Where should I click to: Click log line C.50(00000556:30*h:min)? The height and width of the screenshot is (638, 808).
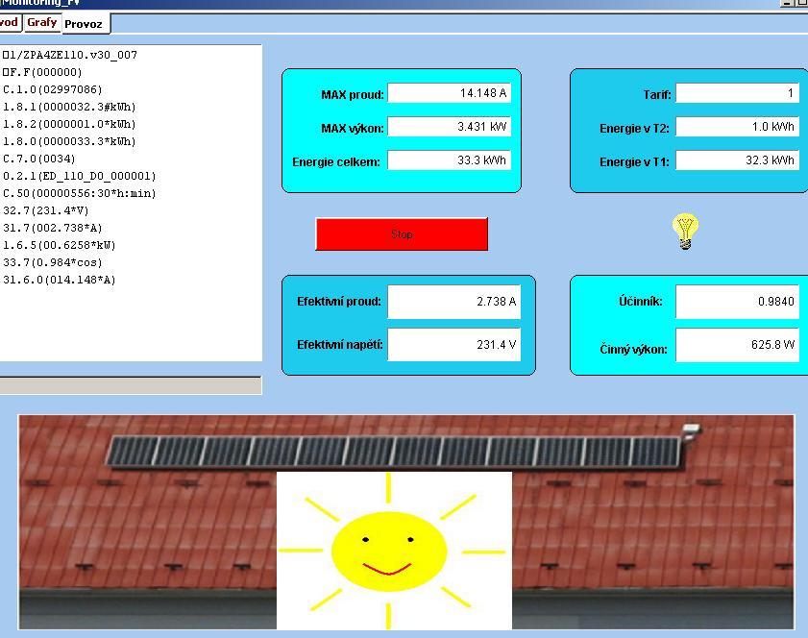[x=80, y=194]
